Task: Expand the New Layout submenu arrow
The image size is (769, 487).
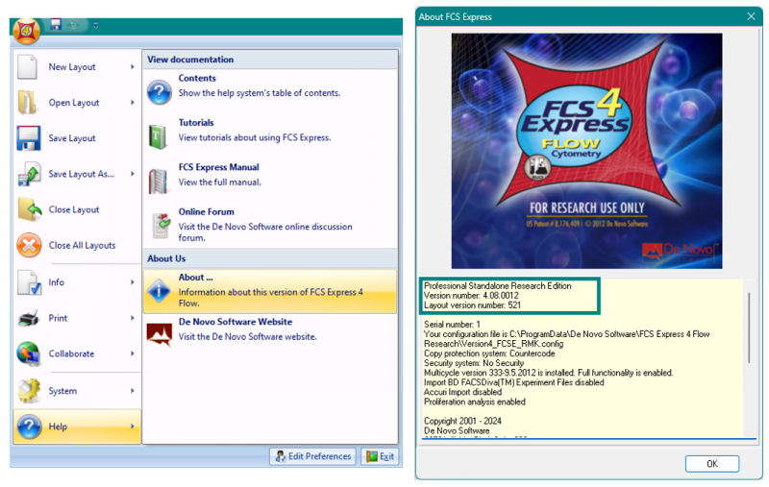Action: (x=133, y=67)
